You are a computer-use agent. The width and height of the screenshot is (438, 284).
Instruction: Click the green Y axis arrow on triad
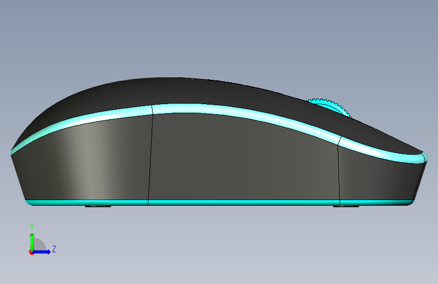click(32, 242)
